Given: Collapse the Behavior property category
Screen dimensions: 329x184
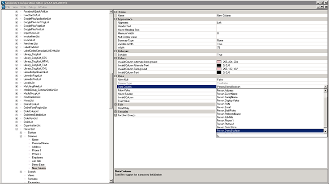Looking at the screenshot, I should tap(115, 51).
